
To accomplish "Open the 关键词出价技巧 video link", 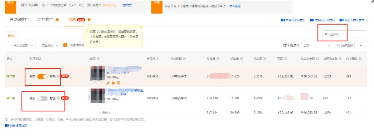I will click(x=322, y=20).
